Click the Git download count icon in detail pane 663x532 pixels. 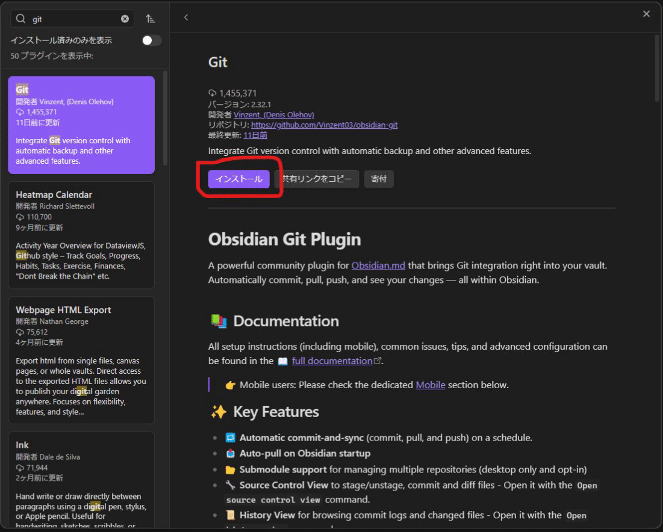[212, 93]
